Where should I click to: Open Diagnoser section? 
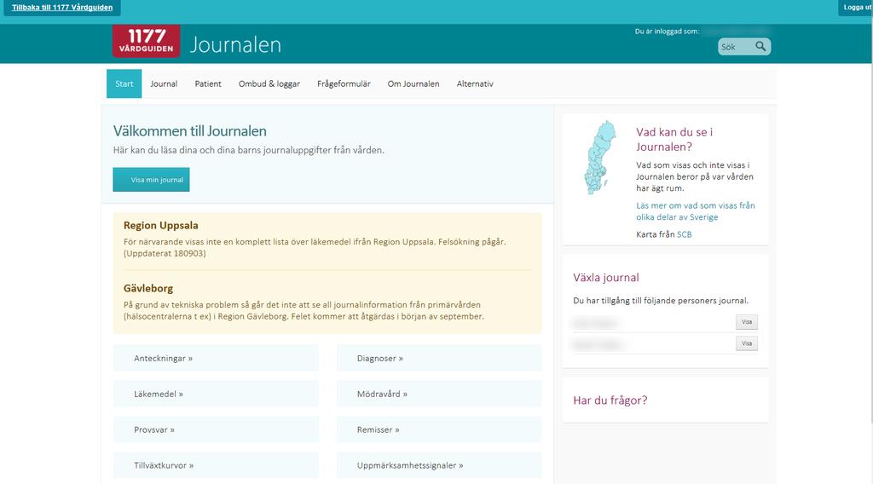click(x=439, y=358)
